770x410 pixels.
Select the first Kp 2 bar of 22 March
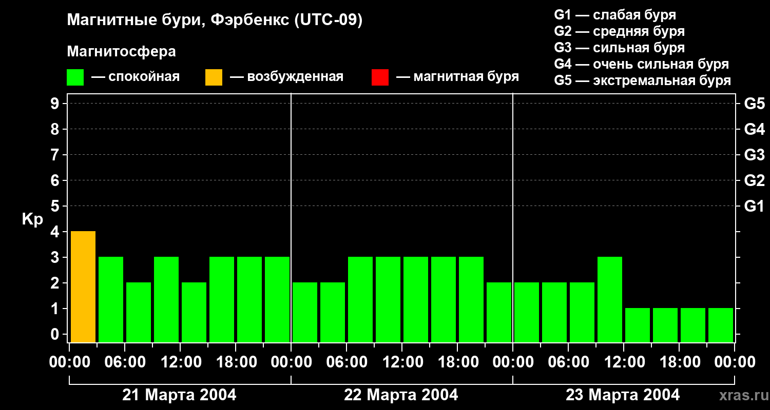[305, 313]
